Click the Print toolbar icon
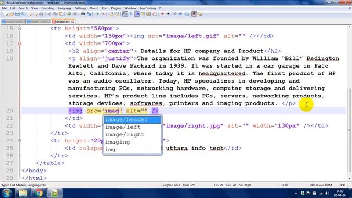352x198 pixels. coord(41,14)
